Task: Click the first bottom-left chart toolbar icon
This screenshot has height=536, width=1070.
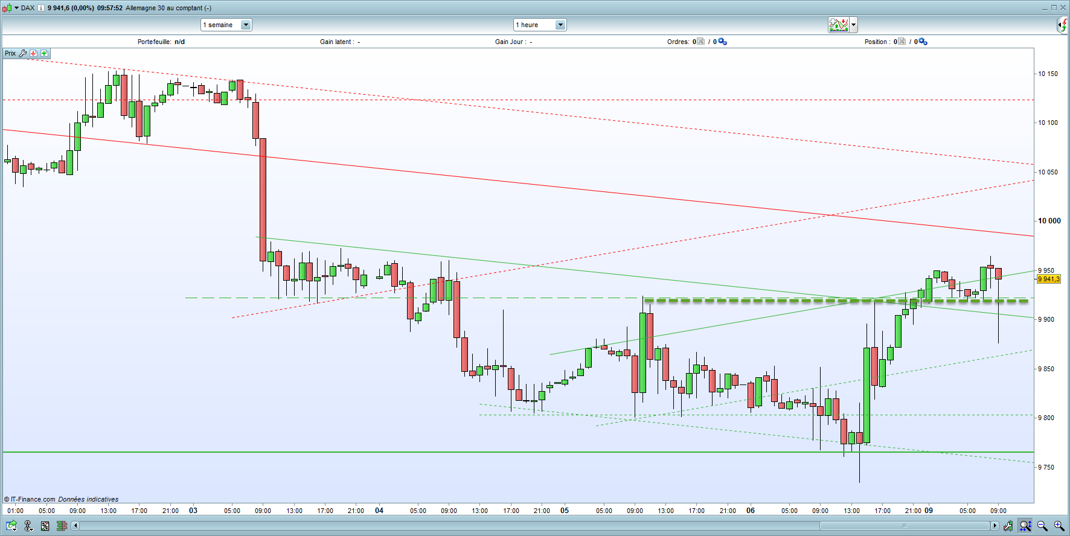Action: coord(11,526)
